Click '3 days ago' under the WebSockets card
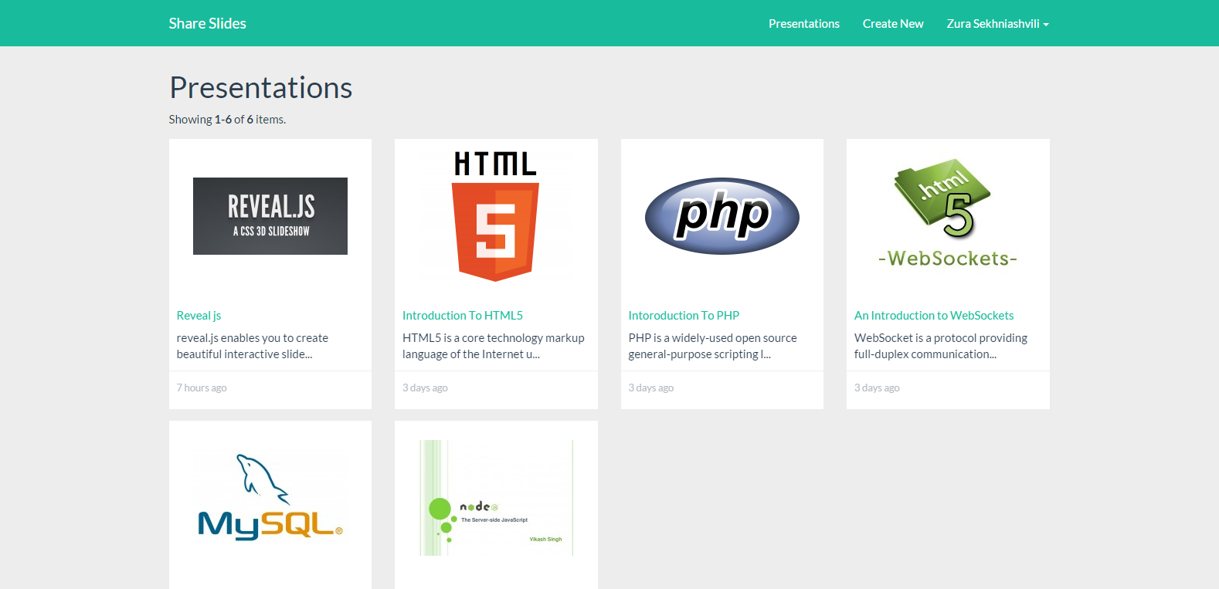Image resolution: width=1219 pixels, height=589 pixels. coord(877,388)
